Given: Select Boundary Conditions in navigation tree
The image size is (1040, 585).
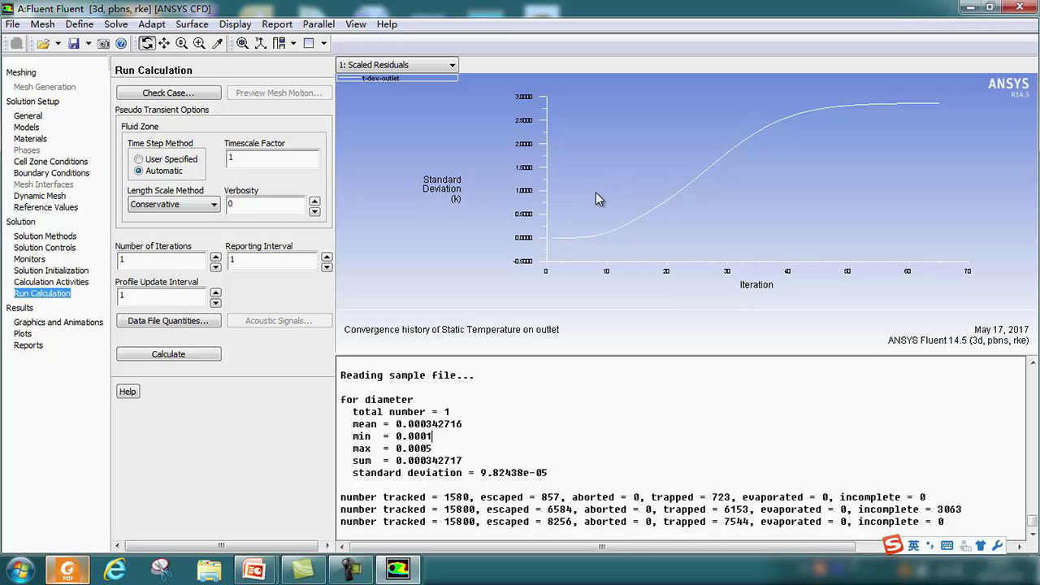Looking at the screenshot, I should tap(51, 173).
